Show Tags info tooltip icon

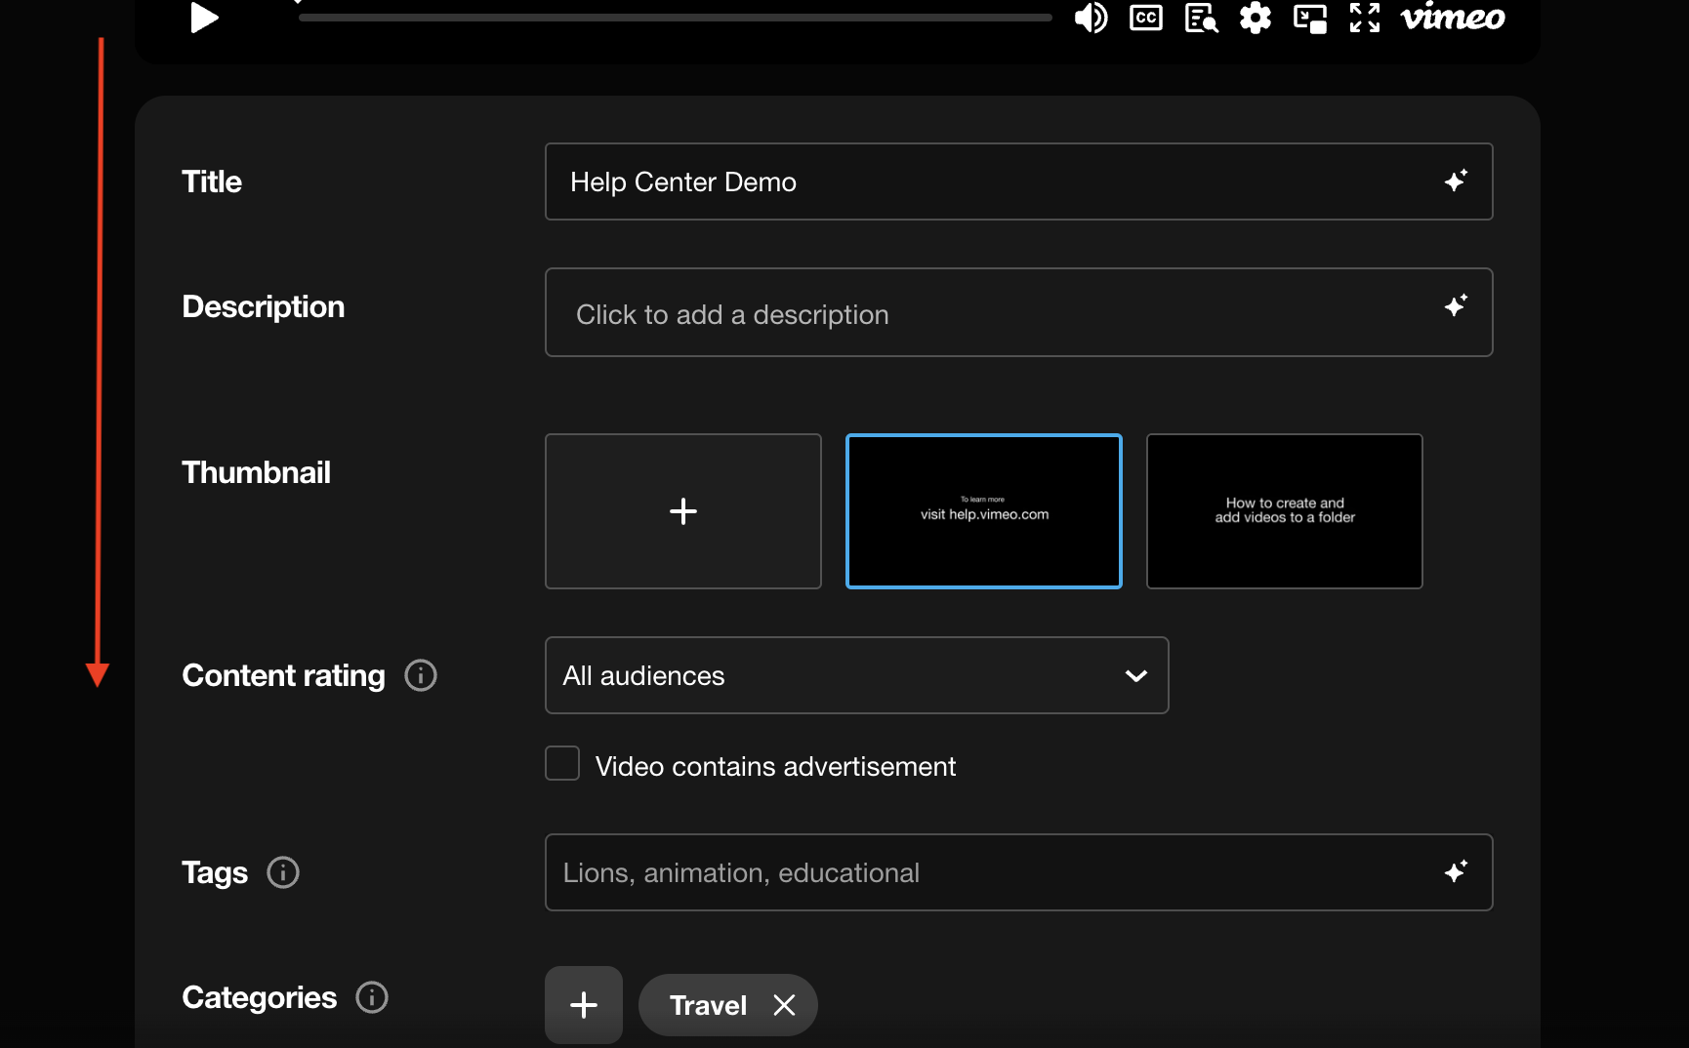coord(283,872)
